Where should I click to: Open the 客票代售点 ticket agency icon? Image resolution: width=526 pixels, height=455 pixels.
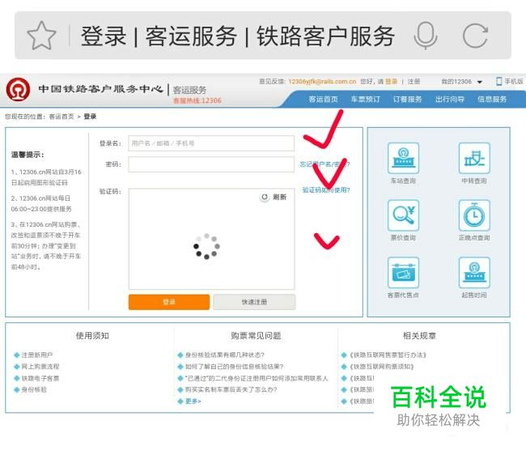[403, 273]
